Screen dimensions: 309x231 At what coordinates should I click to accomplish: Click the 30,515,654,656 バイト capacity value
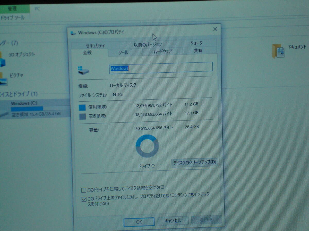(154, 128)
